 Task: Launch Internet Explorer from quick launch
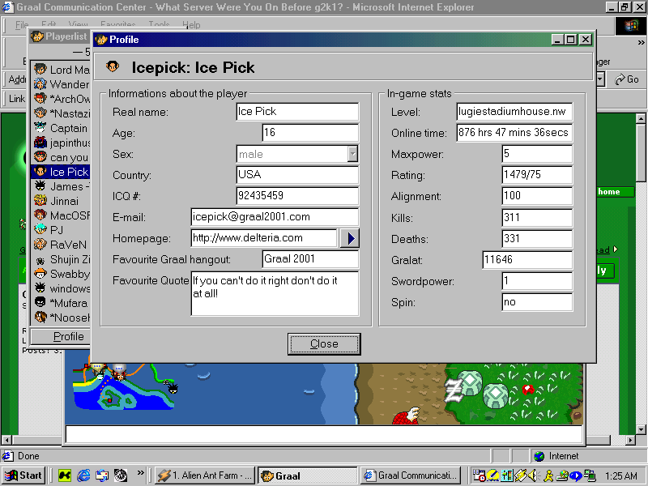(83, 475)
